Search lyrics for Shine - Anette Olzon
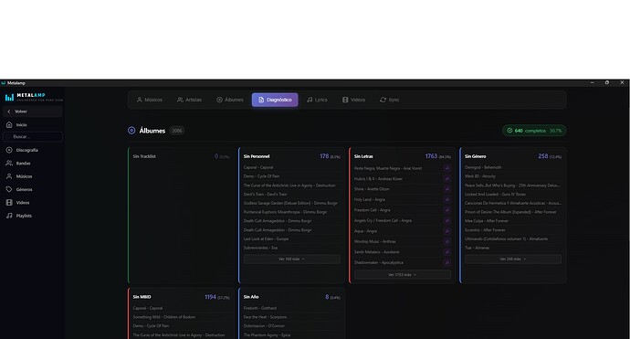This screenshot has width=630, height=339. pos(446,189)
